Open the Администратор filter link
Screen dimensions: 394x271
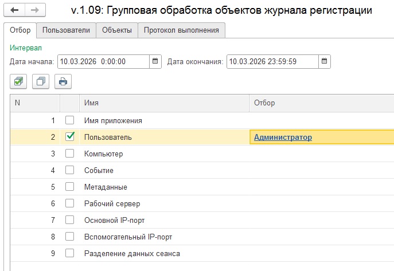283,138
